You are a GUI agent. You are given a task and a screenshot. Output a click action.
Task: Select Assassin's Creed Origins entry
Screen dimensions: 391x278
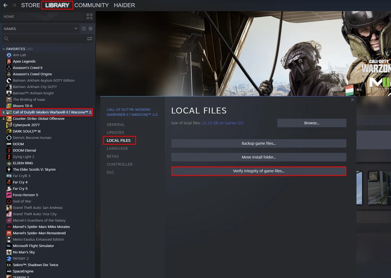(32, 74)
